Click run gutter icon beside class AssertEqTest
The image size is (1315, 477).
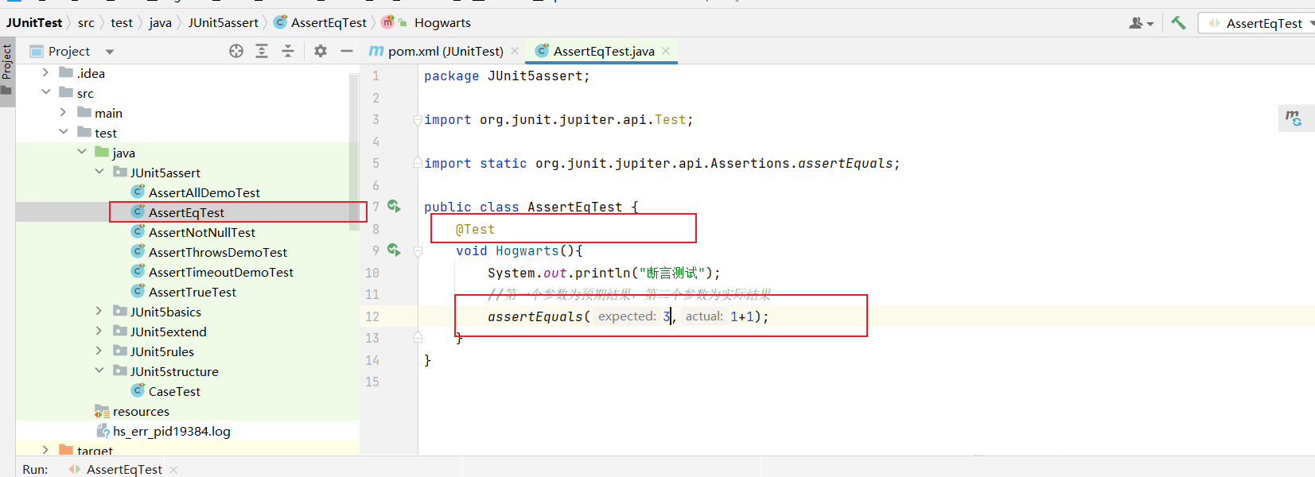tap(394, 207)
